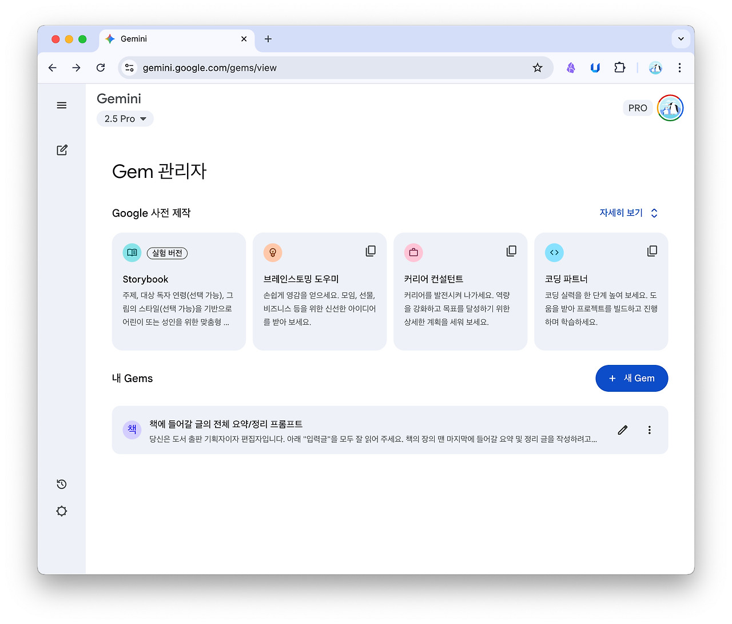Create a new Gem with 새 Gem
This screenshot has width=732, height=624.
pyautogui.click(x=632, y=379)
